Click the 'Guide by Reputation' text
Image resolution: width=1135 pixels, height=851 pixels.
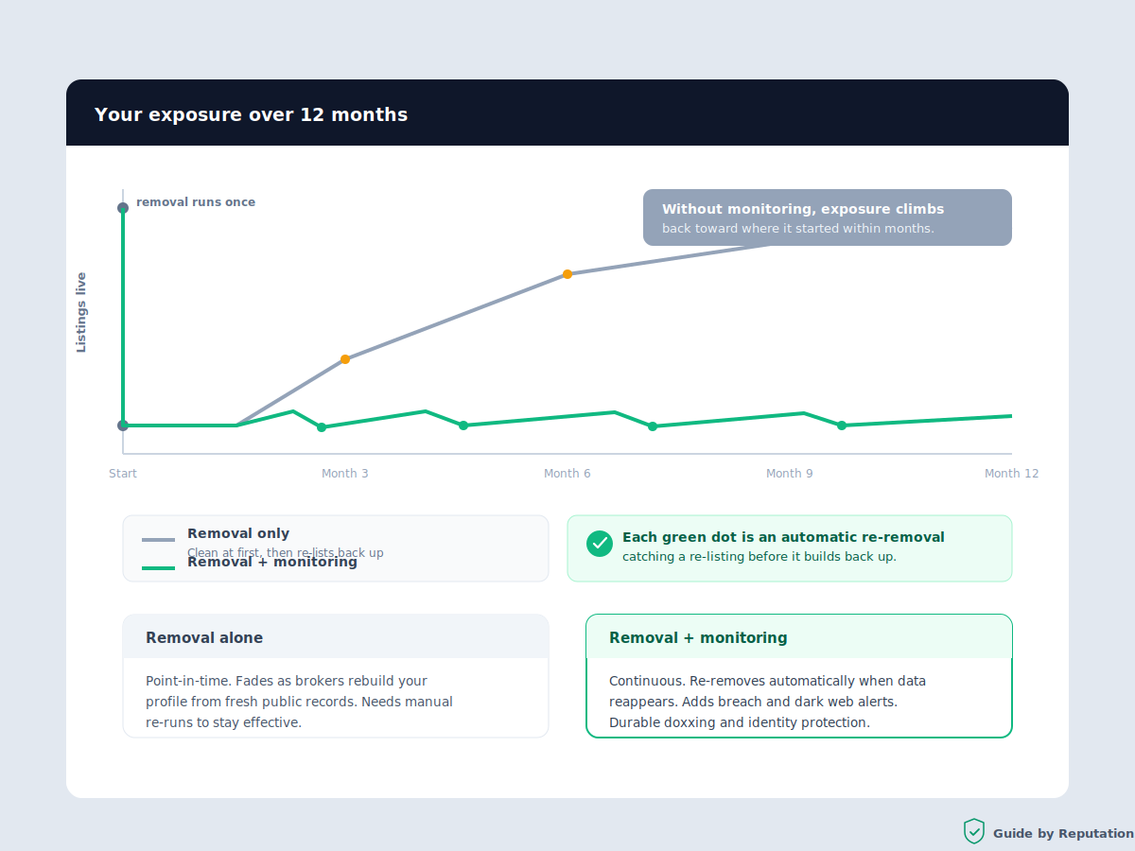pos(1063,833)
